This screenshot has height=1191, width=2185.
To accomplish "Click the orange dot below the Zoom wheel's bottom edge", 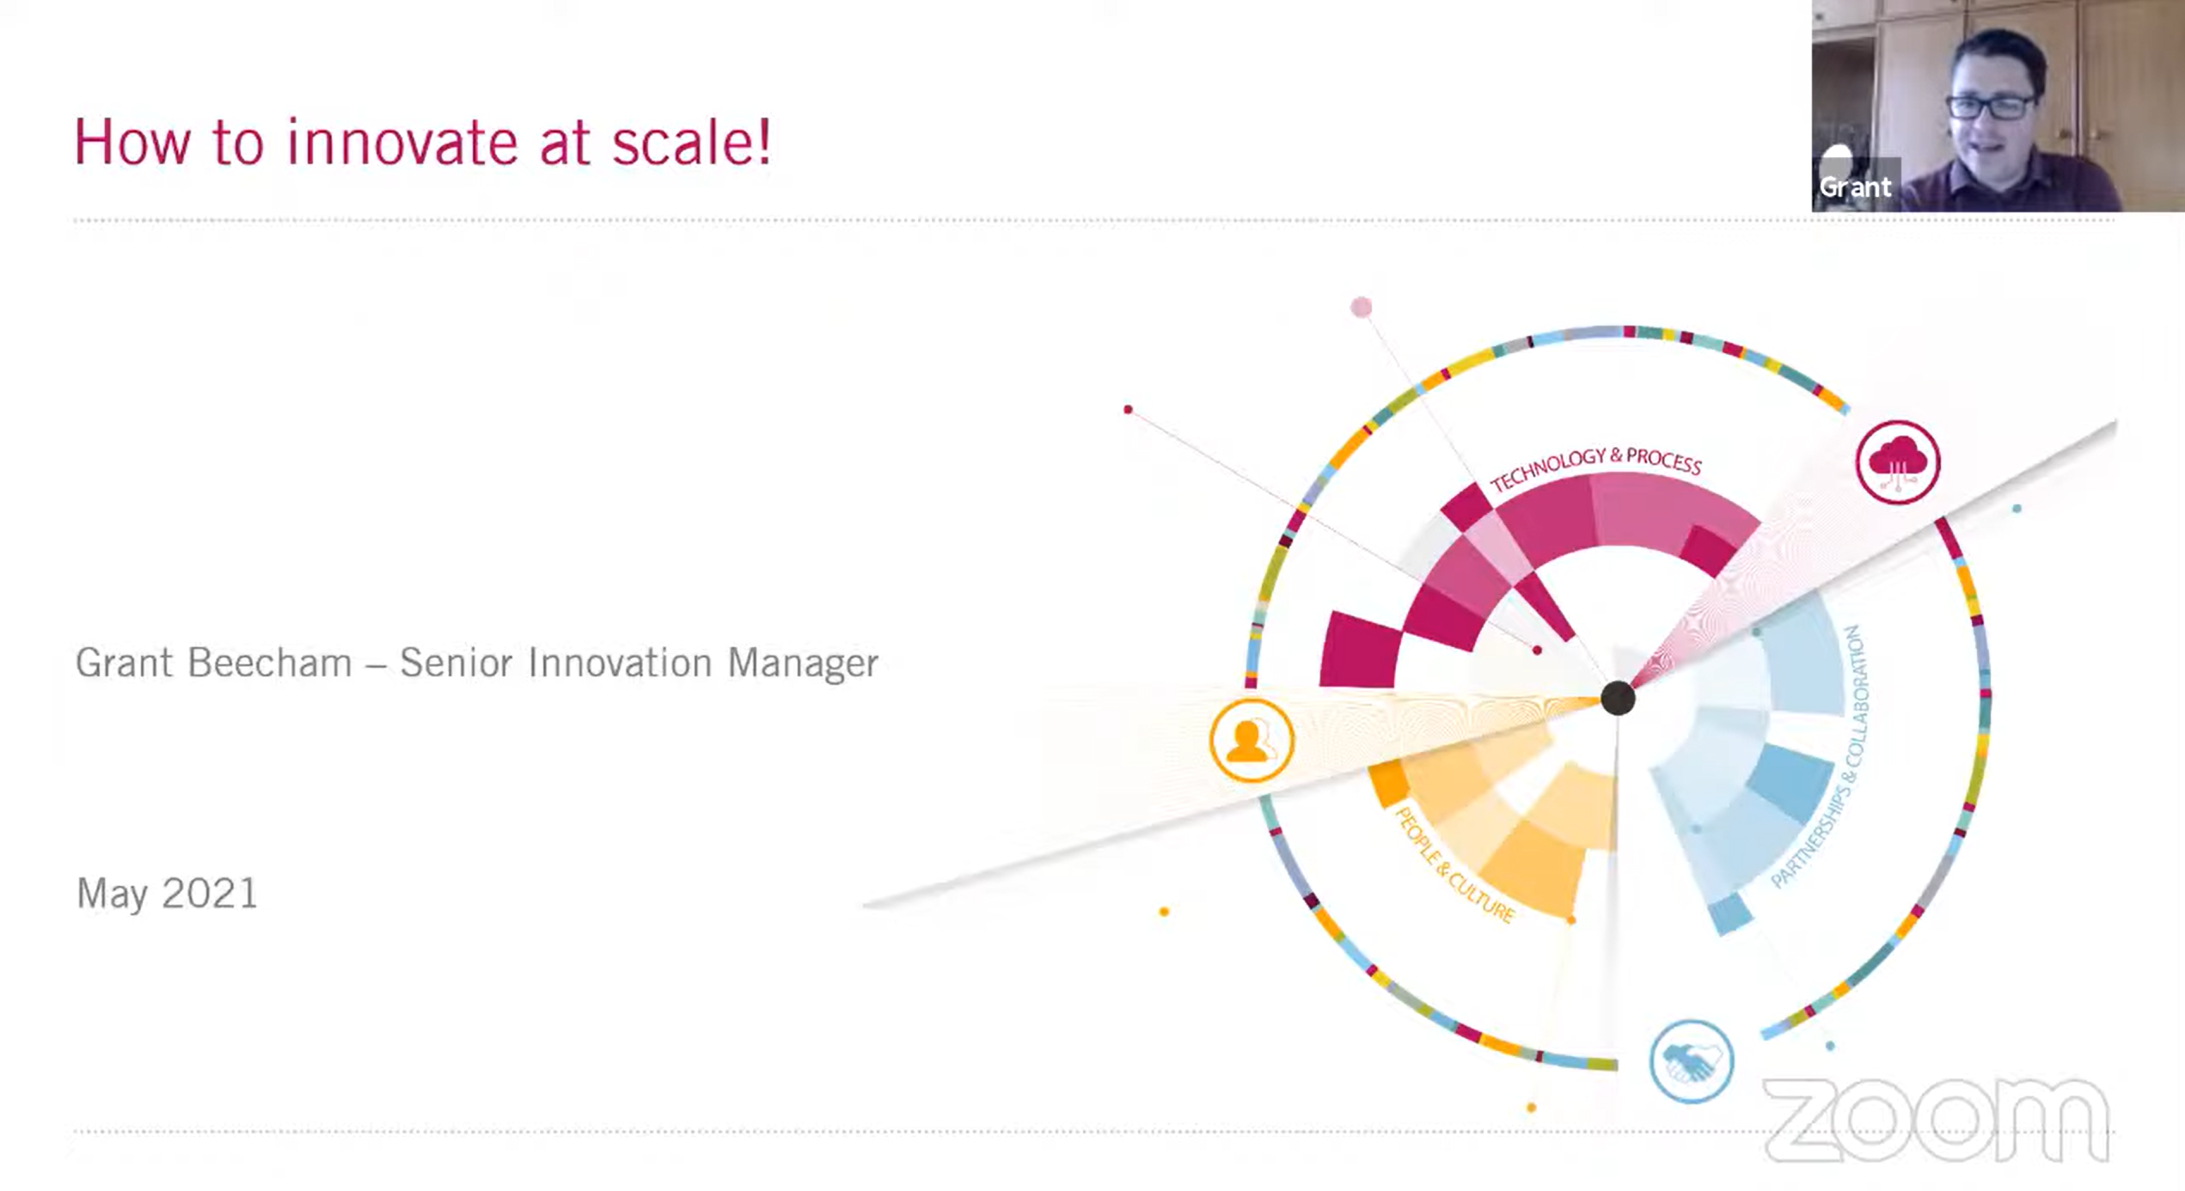I will tap(1531, 1108).
